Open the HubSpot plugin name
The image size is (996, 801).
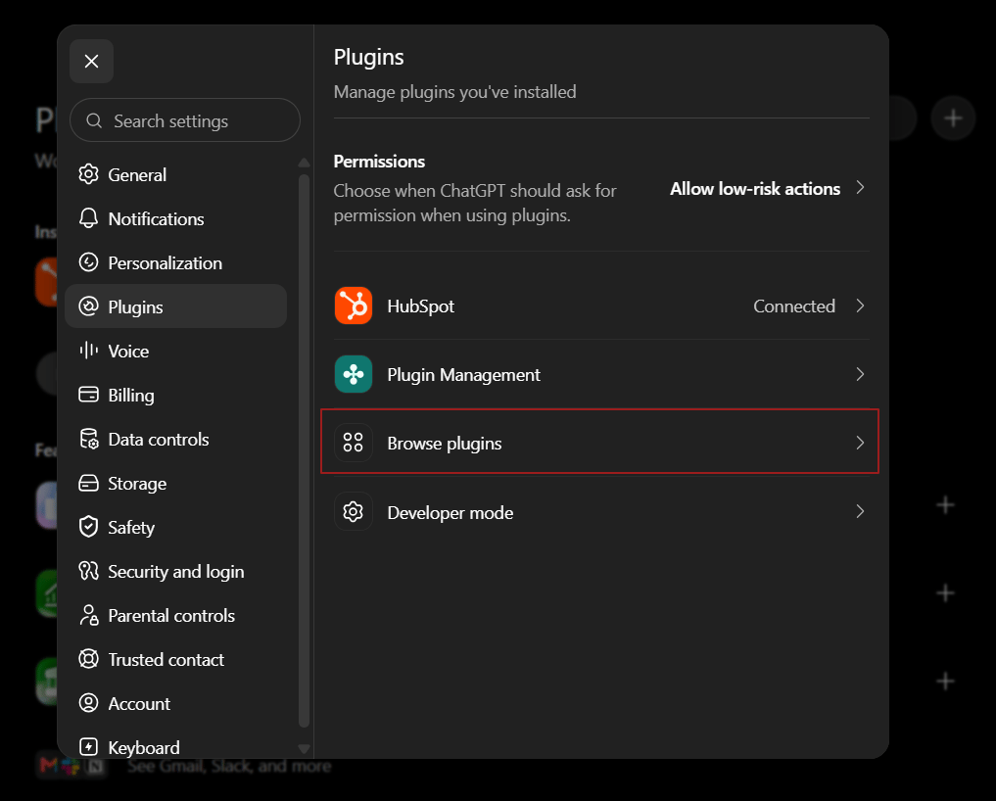tap(420, 306)
